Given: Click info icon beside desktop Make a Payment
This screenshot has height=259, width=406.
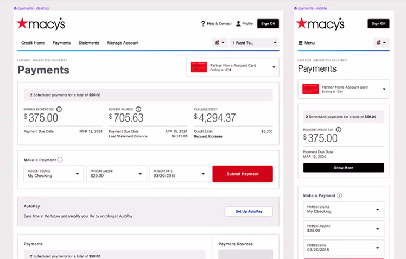Looking at the screenshot, I should [60, 160].
